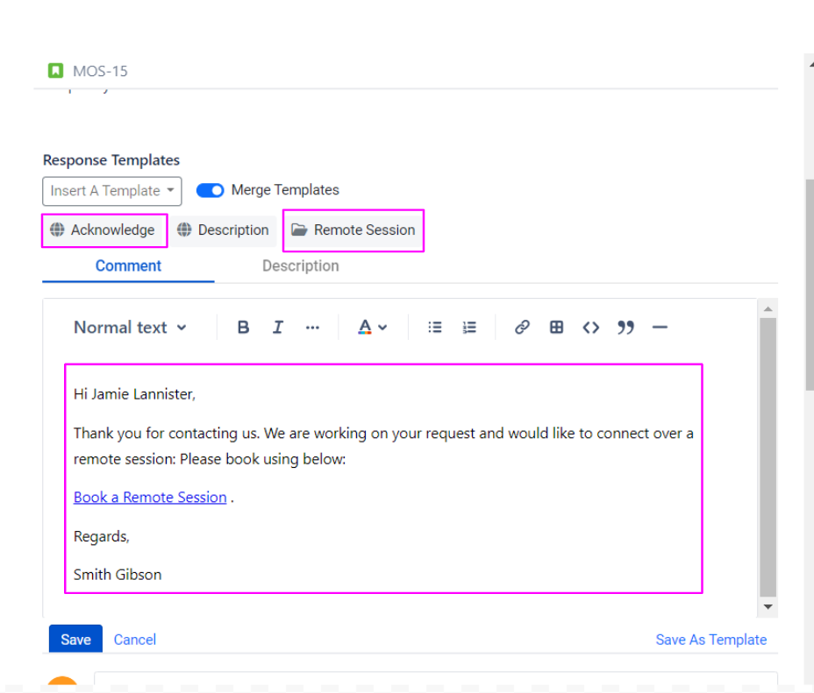814x693 pixels.
Task: Click the Save button
Action: tap(75, 640)
